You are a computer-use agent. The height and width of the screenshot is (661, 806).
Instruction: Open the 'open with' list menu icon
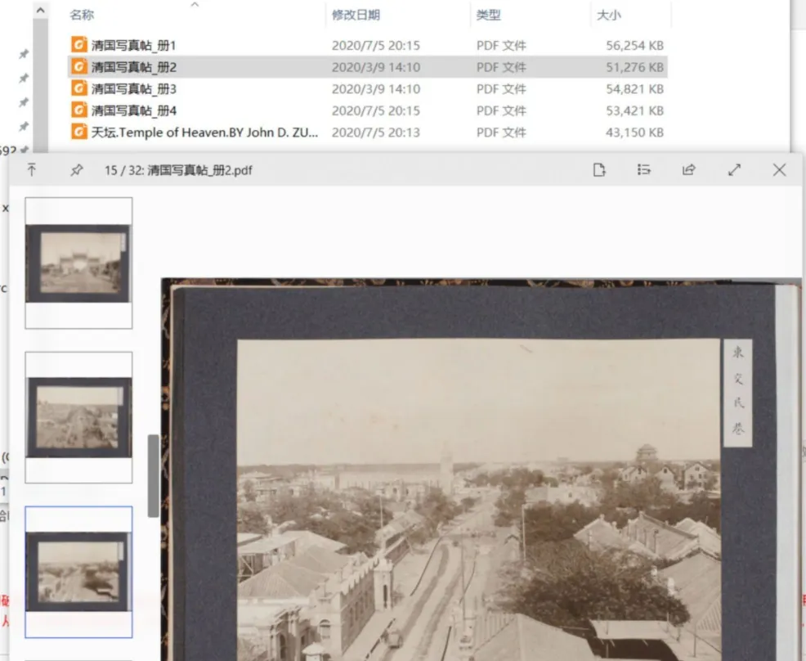[643, 169]
